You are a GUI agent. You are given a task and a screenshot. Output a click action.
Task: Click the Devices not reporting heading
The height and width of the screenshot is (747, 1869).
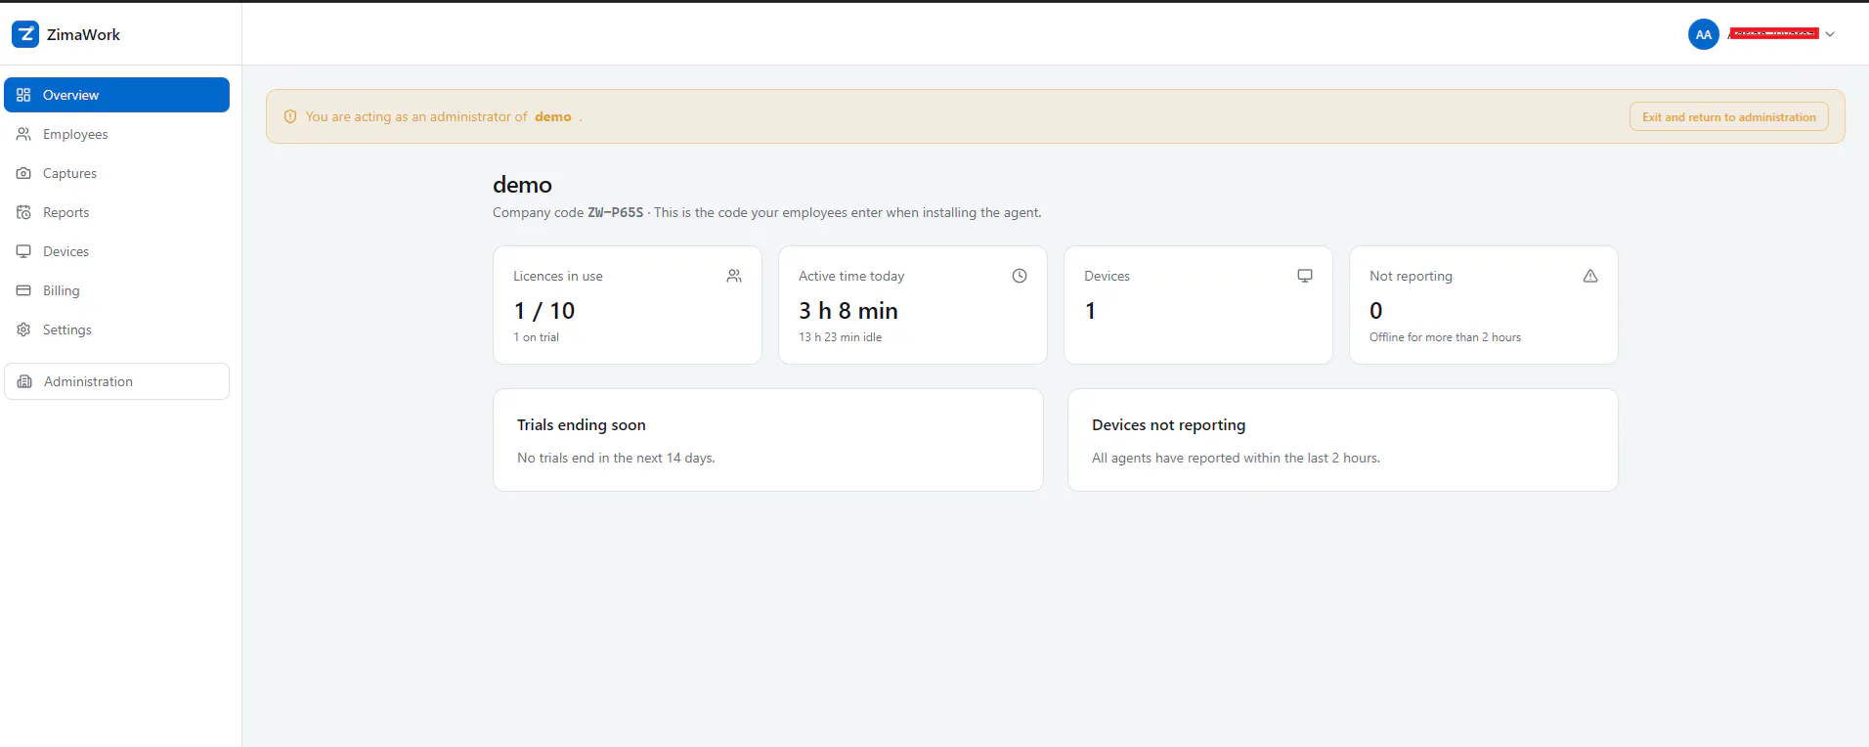[x=1169, y=425]
